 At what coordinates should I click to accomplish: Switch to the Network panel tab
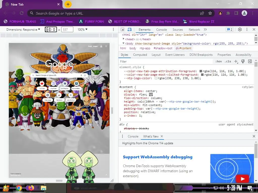(x=194, y=30)
